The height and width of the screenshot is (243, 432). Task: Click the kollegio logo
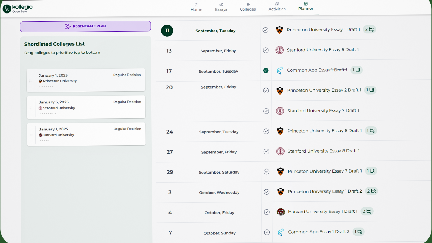point(17,8)
